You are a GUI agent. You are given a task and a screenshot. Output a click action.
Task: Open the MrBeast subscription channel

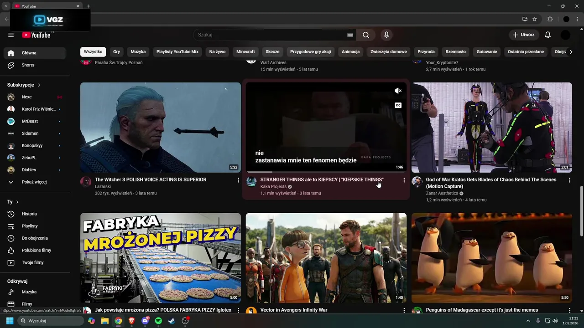tap(35, 122)
